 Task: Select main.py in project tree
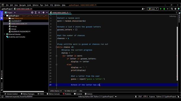tap(14, 26)
